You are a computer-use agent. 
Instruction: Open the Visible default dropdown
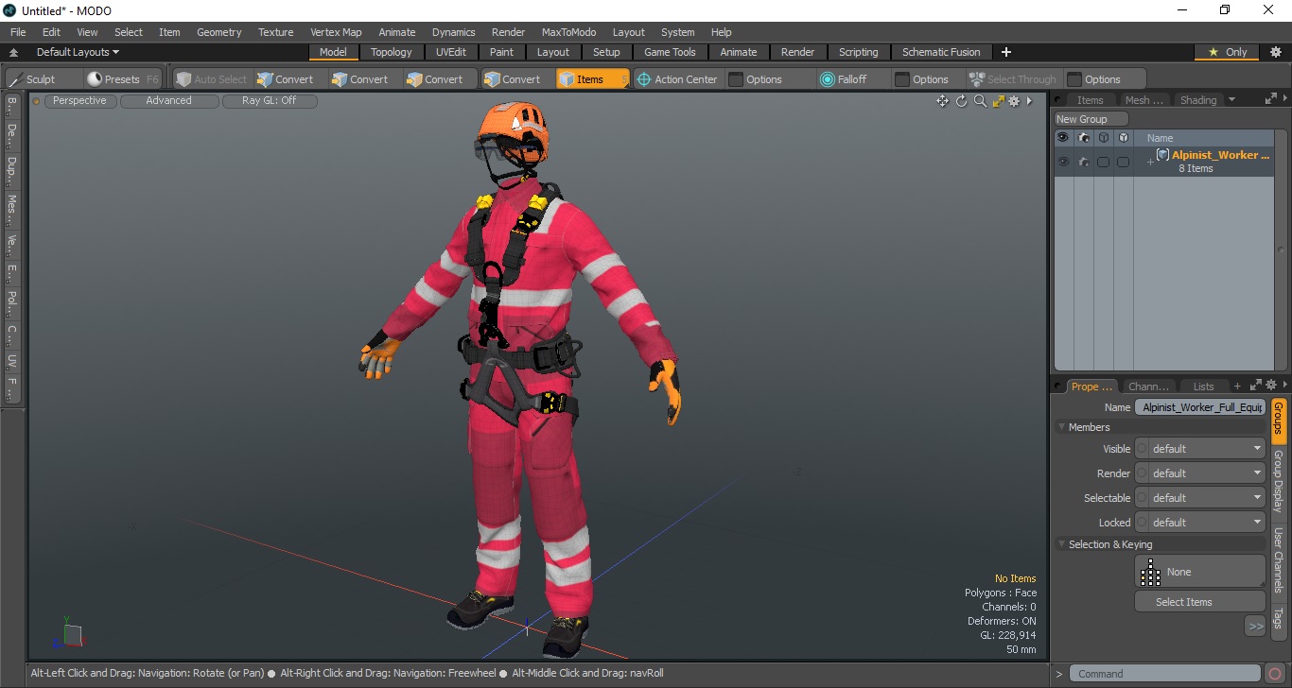click(x=1207, y=449)
